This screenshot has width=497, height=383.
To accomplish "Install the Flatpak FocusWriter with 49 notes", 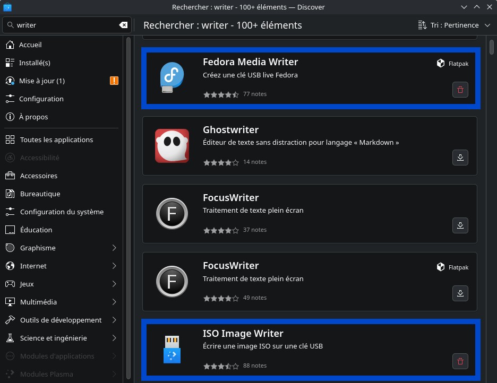I will (460, 293).
